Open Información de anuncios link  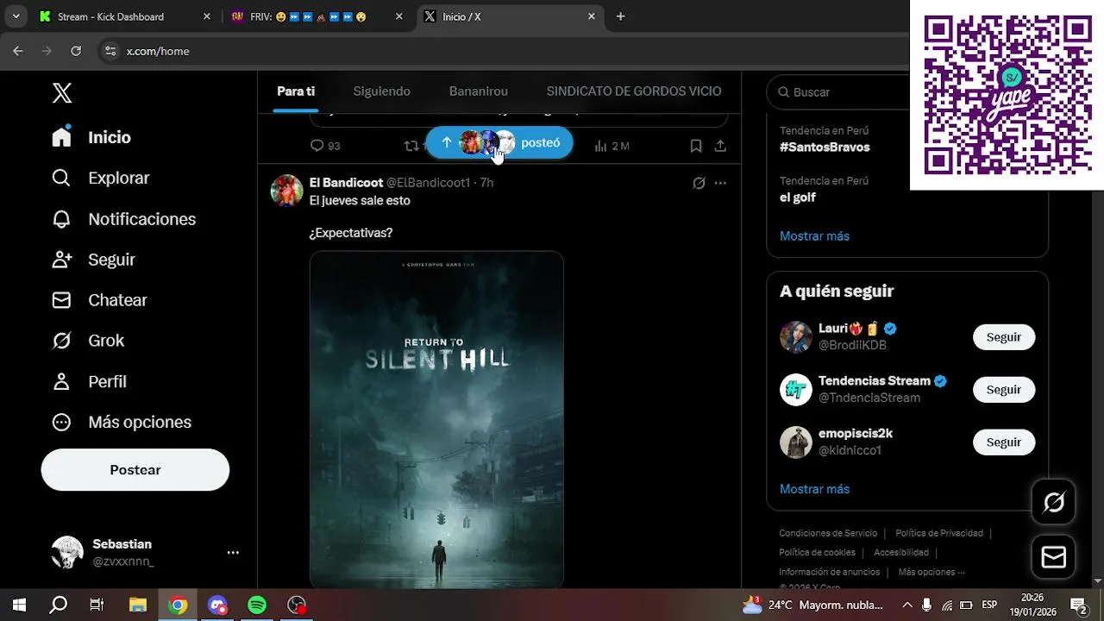pyautogui.click(x=830, y=572)
